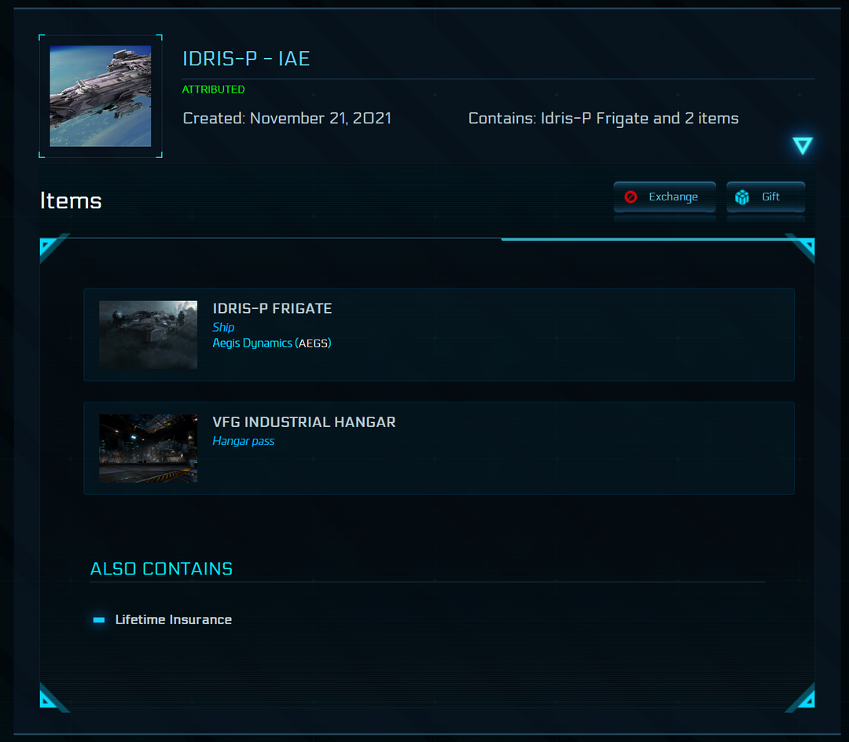Collapse the pledge using the triangle arrow
This screenshot has width=849, height=742.
[x=802, y=145]
